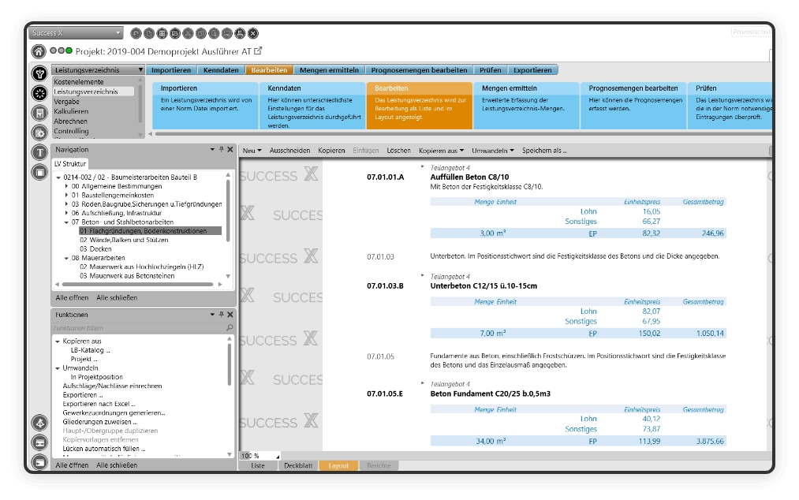The height and width of the screenshot is (500, 799).
Task: Open the Umwandeln toolbar dropdown
Action: (493, 151)
